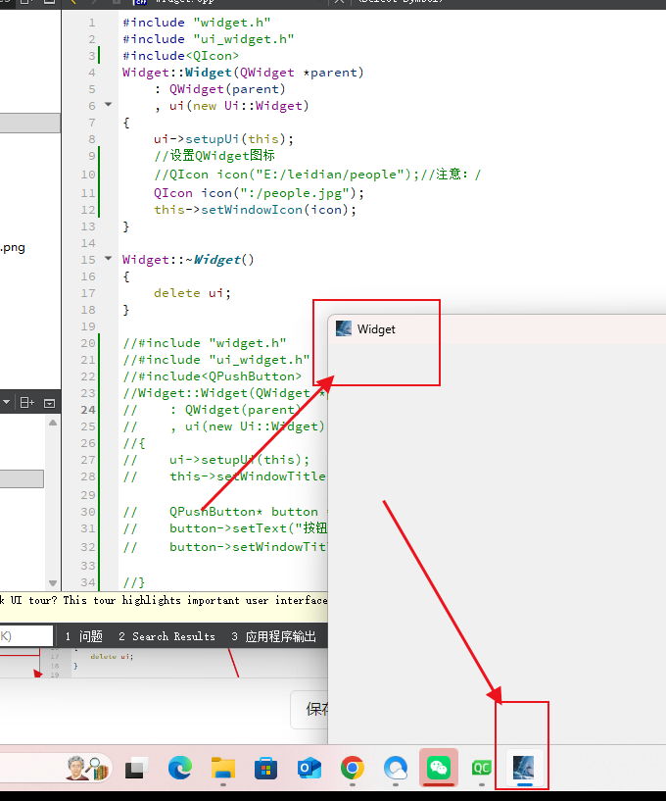Open the '1 问题' issues output tab
The height and width of the screenshot is (801, 666).
pyautogui.click(x=84, y=636)
